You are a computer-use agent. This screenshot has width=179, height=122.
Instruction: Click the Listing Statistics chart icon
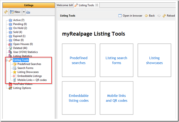[10, 56]
